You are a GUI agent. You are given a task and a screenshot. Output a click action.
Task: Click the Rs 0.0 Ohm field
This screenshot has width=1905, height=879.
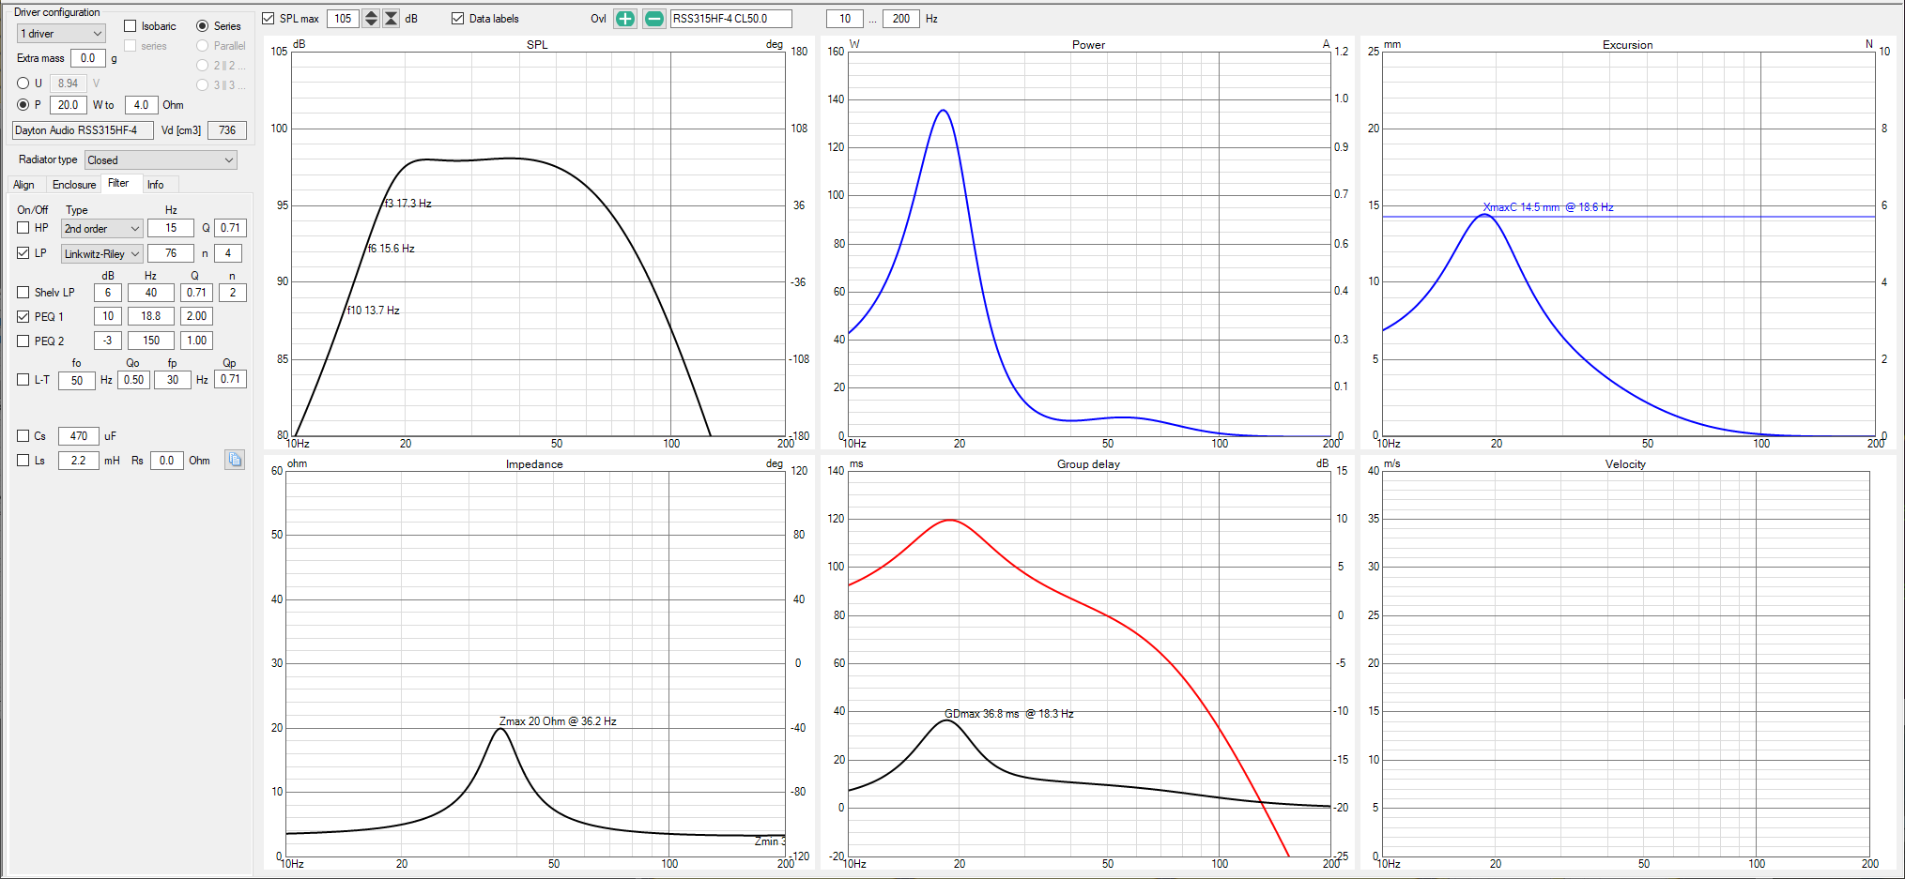pyautogui.click(x=167, y=461)
